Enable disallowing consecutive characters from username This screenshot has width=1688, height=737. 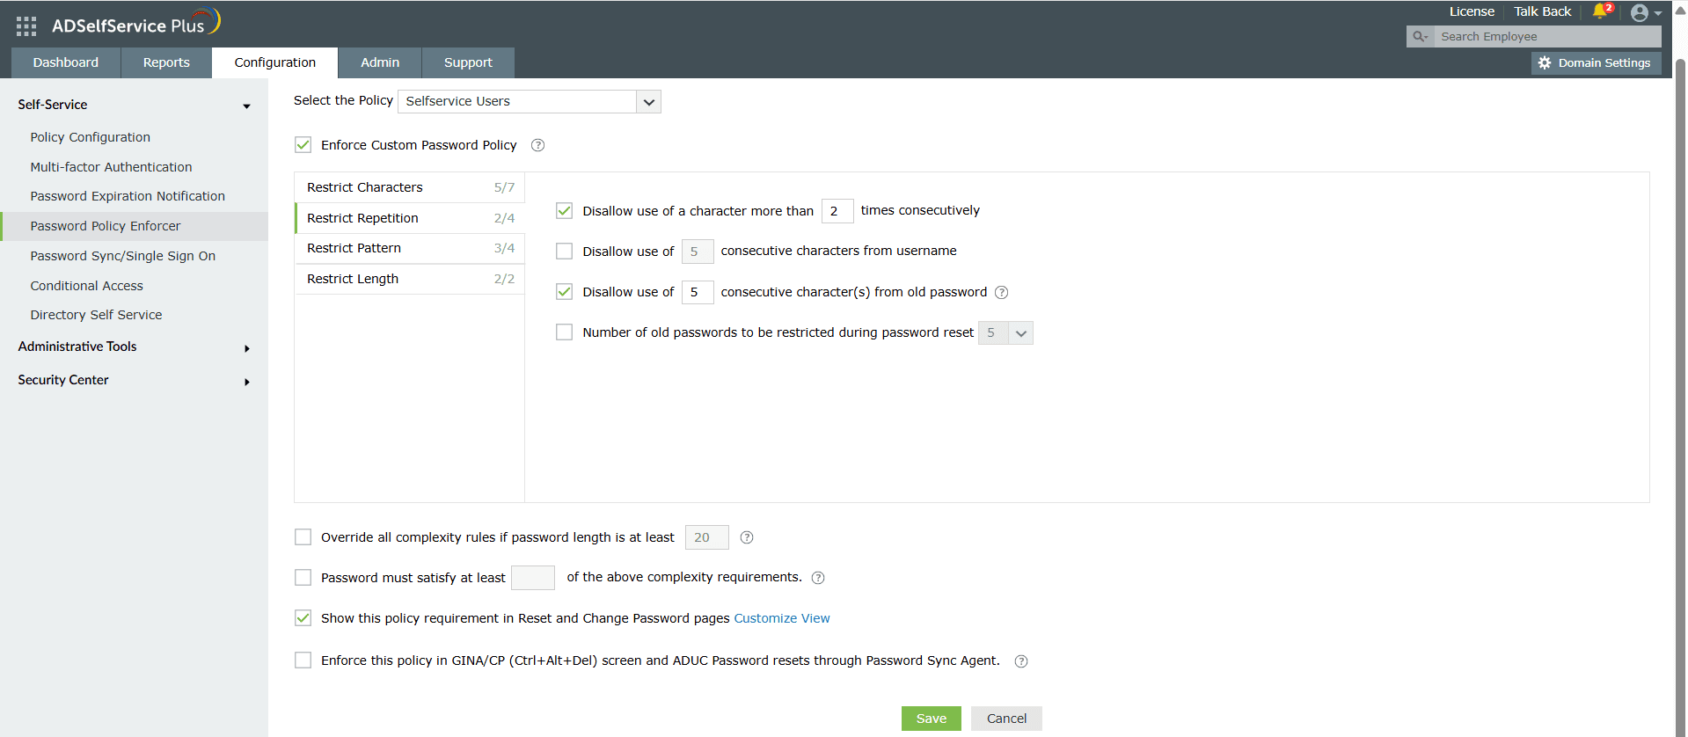click(x=565, y=252)
